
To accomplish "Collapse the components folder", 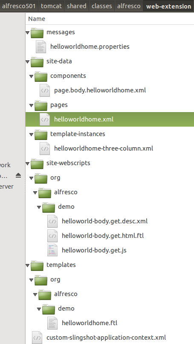I will (x=31, y=76).
